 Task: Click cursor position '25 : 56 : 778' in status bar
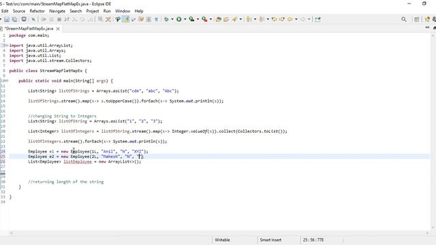(313, 240)
